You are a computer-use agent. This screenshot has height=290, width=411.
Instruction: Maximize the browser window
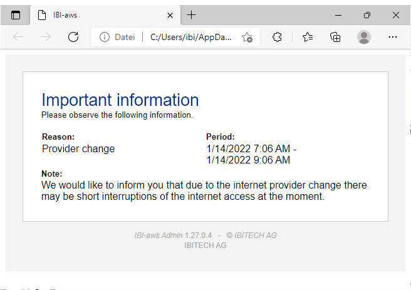tap(367, 15)
